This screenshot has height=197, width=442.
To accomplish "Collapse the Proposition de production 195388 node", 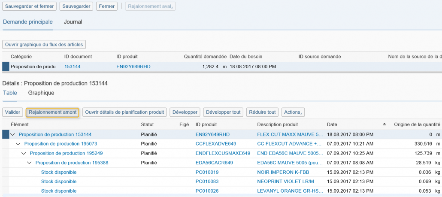I will point(29,163).
